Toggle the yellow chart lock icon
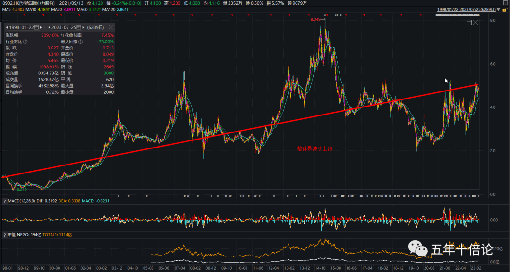 pos(504,10)
